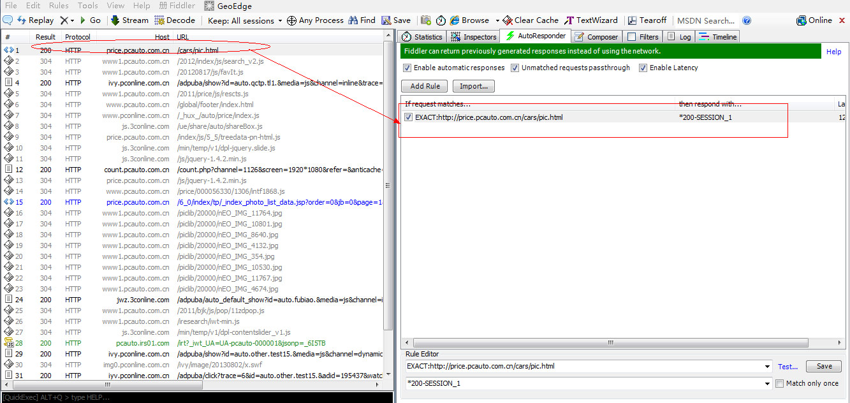Click the Tearoff button

pyautogui.click(x=647, y=20)
